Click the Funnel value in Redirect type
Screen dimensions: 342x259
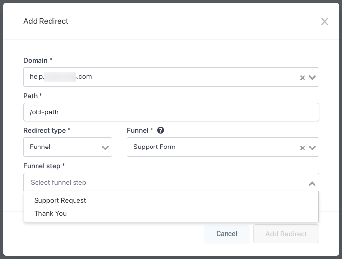pos(40,147)
